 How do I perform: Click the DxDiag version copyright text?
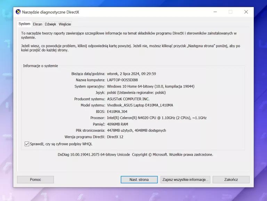135,155
